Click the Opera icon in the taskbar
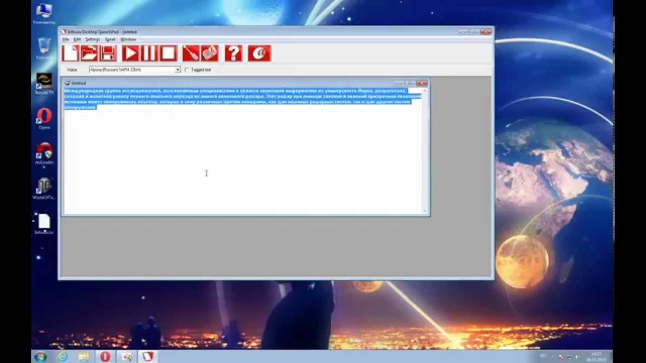Image resolution: width=646 pixels, height=363 pixels. click(x=105, y=356)
